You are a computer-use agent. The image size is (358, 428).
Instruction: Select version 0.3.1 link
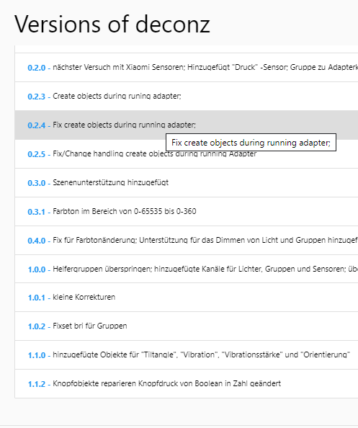pyautogui.click(x=37, y=212)
